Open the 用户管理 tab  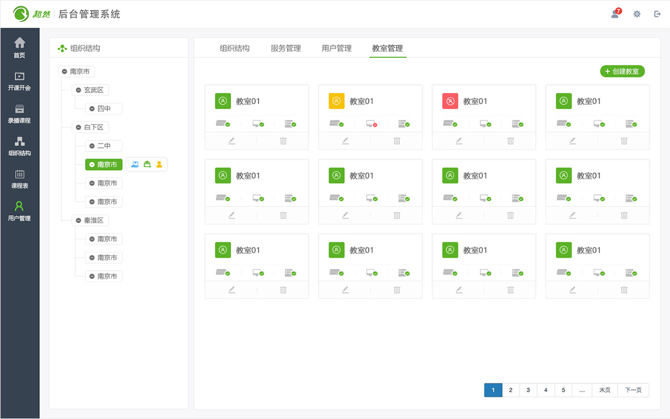(337, 48)
